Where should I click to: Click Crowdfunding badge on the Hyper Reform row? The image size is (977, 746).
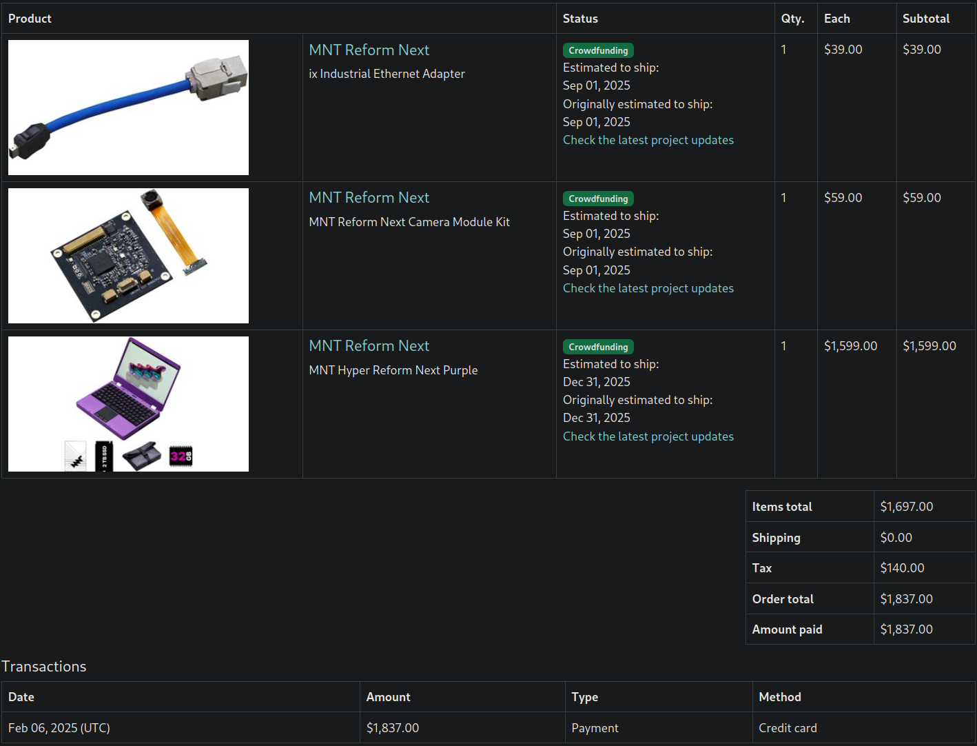tap(598, 347)
